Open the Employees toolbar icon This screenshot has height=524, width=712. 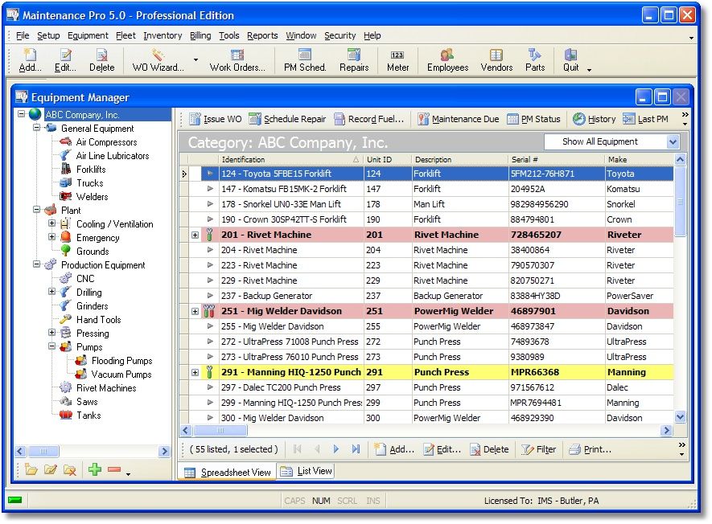[447, 60]
